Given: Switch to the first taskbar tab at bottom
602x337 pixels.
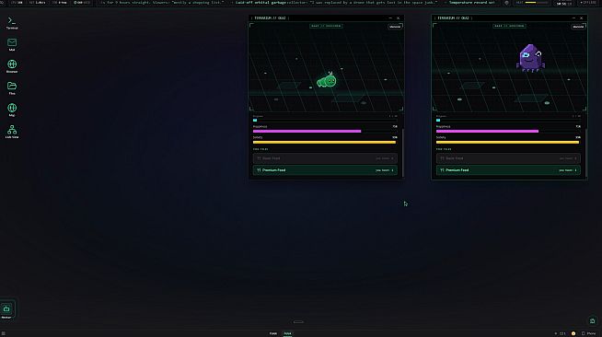Looking at the screenshot, I should pos(273,333).
